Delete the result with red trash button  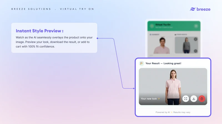tap(202, 99)
